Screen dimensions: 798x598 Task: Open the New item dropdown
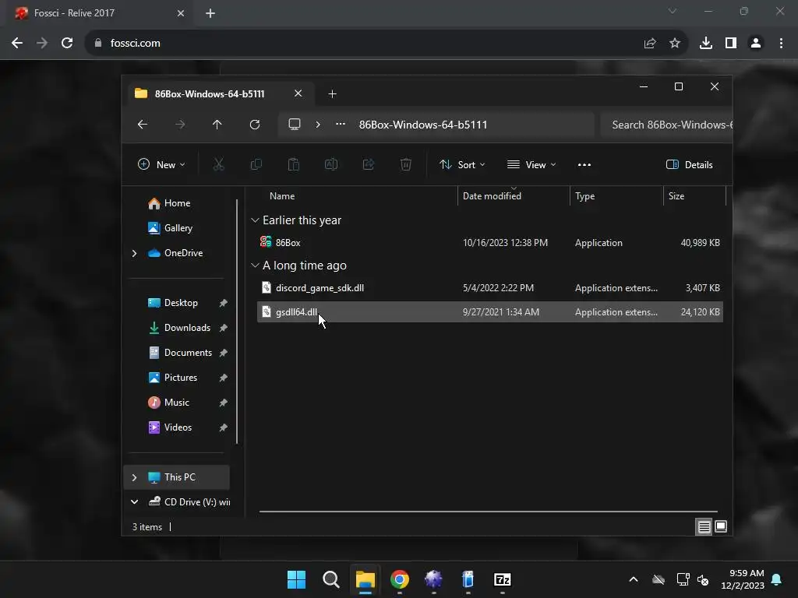161,165
